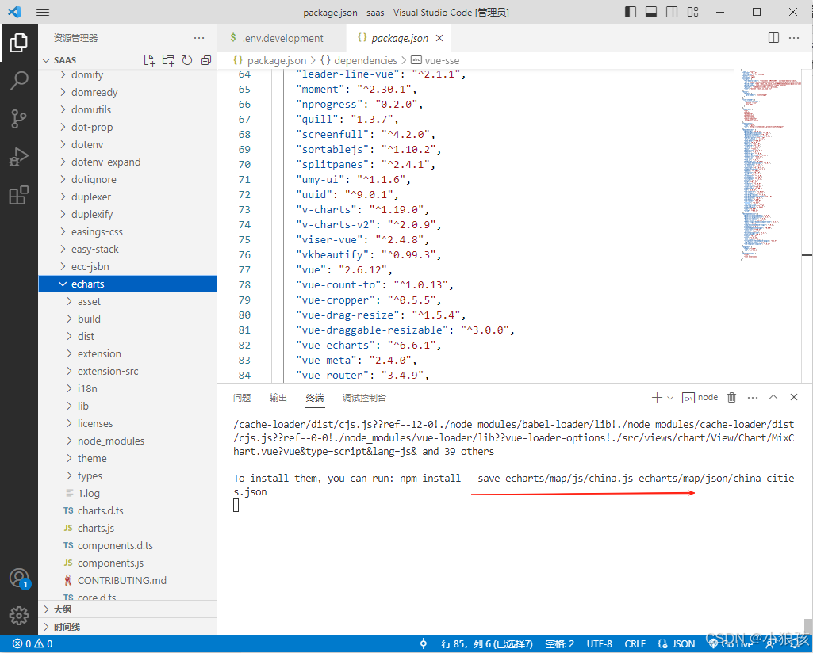Image resolution: width=813 pixels, height=653 pixels.
Task: Open the Explorer view in activity bar
Action: tap(19, 43)
